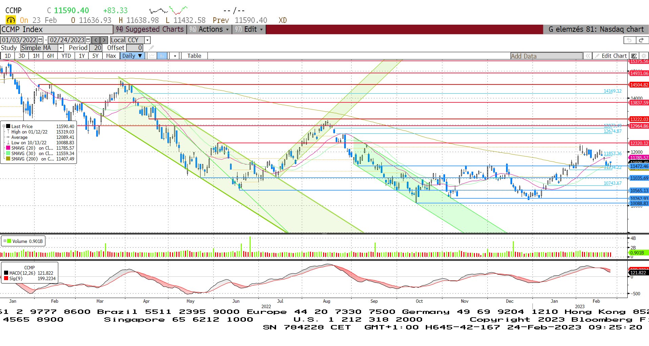Click the end date field 02/24/2023
The width and height of the screenshot is (649, 346).
[67, 40]
